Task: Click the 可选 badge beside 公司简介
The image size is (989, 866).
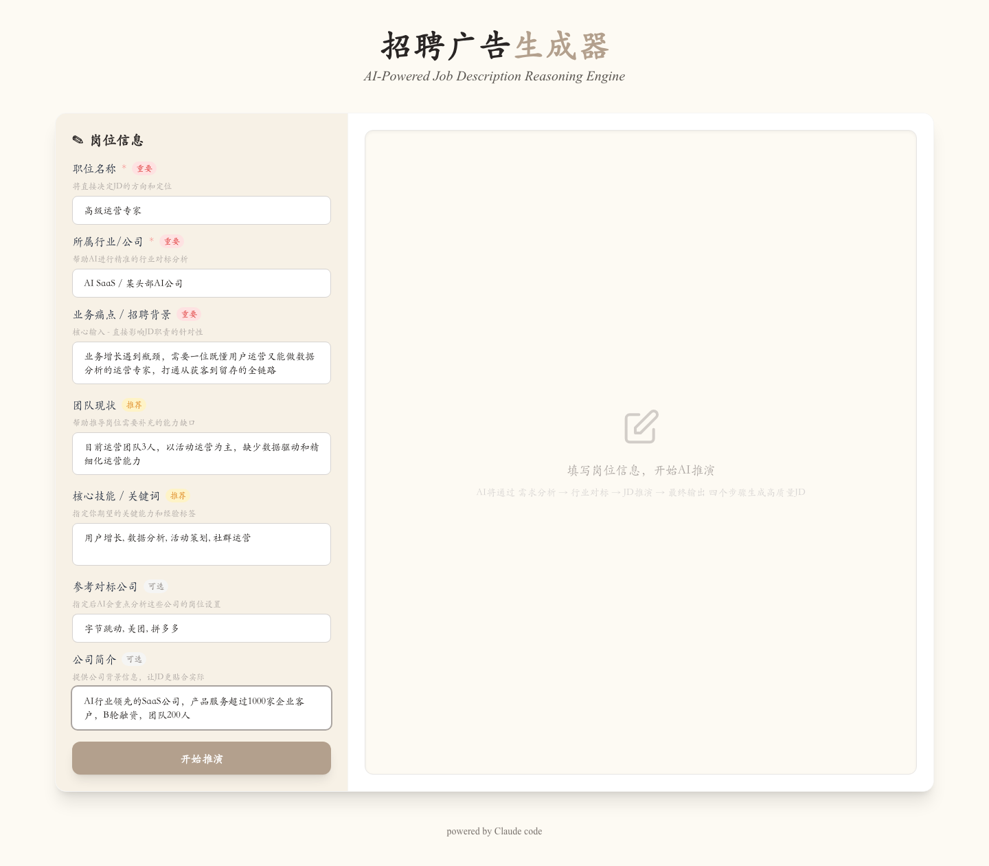Action: point(134,659)
